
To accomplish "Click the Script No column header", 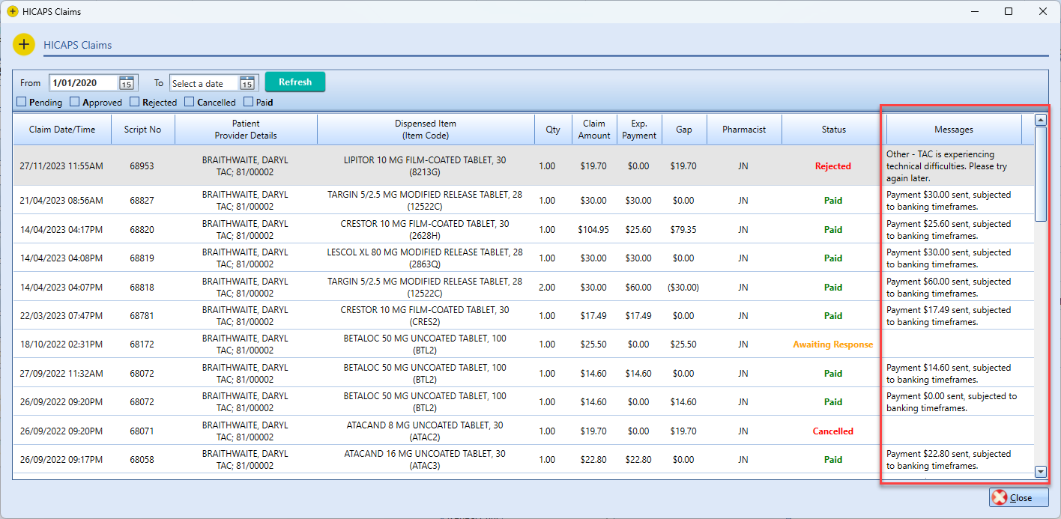I will click(142, 130).
